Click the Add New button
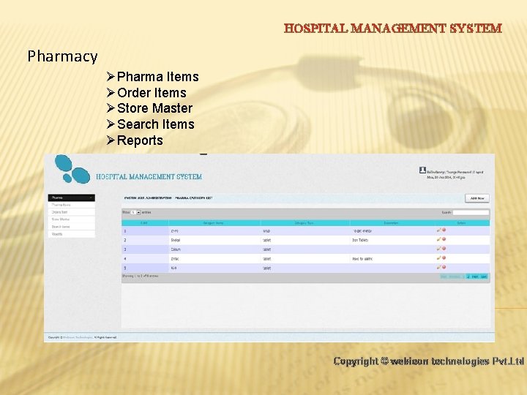Viewport: 527px width, 395px height. point(477,198)
